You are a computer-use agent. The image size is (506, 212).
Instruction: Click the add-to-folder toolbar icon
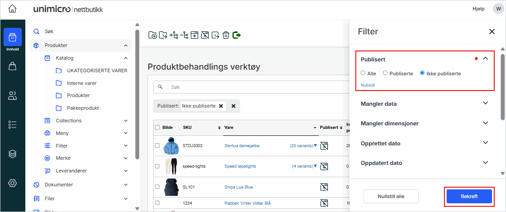pos(153,35)
